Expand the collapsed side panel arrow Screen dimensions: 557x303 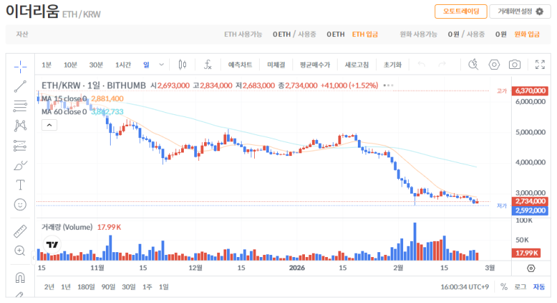pos(33,257)
